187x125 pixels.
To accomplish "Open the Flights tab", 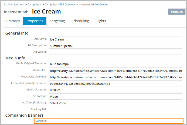I will 101,21.
